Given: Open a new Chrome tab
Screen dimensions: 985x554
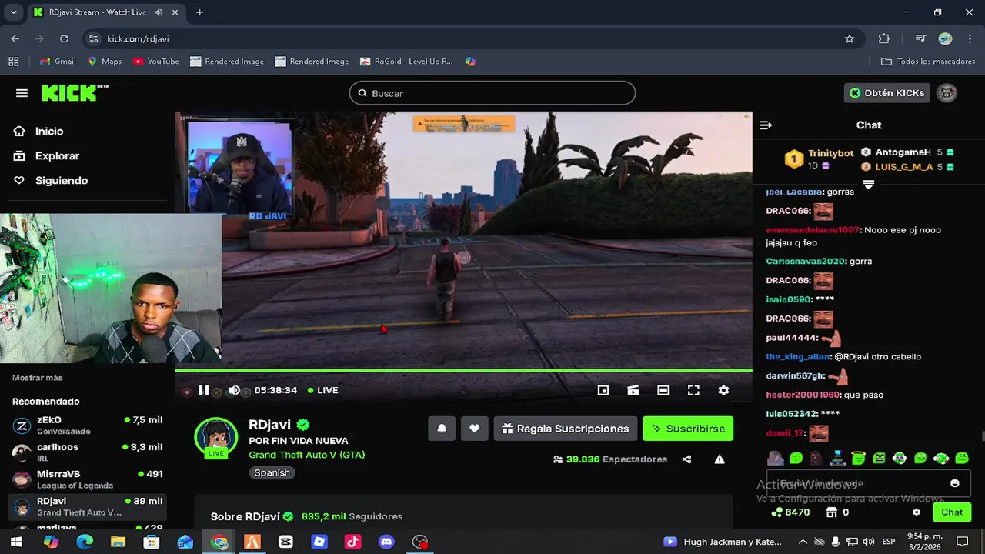Looking at the screenshot, I should click(199, 12).
